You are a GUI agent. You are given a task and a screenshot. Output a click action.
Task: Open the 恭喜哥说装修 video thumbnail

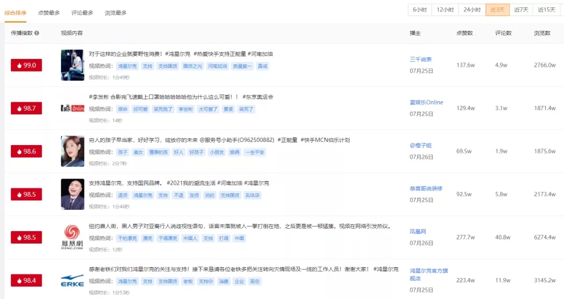(x=72, y=195)
